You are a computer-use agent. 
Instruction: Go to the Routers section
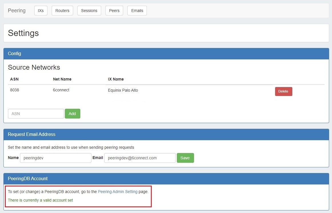[62, 11]
